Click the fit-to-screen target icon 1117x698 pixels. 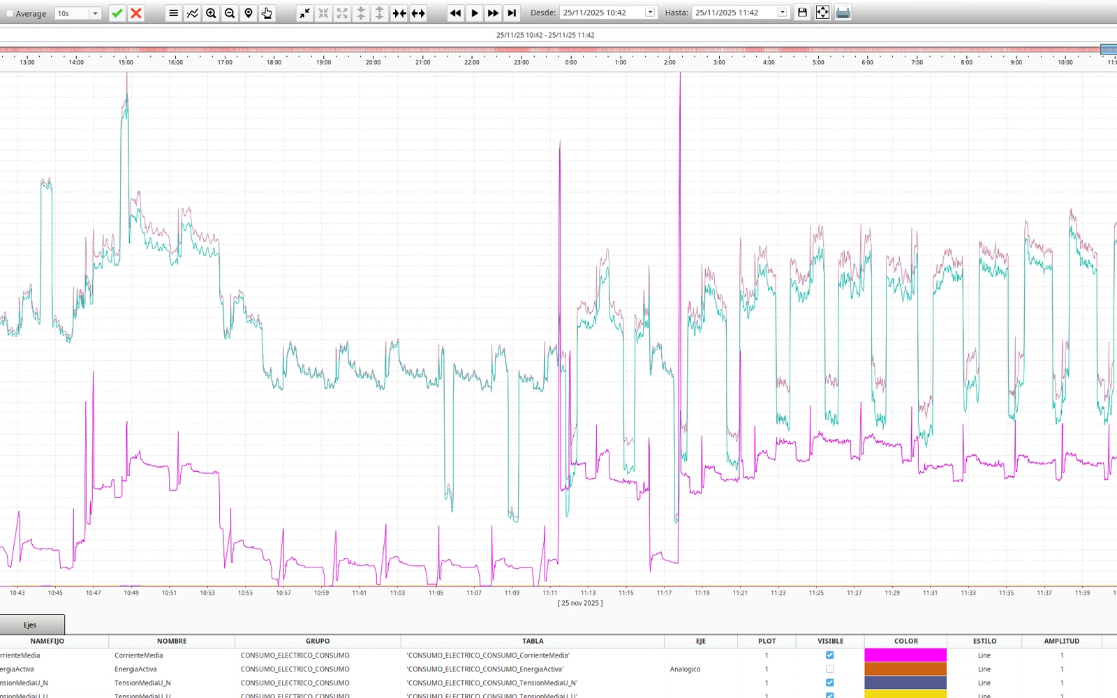point(822,13)
